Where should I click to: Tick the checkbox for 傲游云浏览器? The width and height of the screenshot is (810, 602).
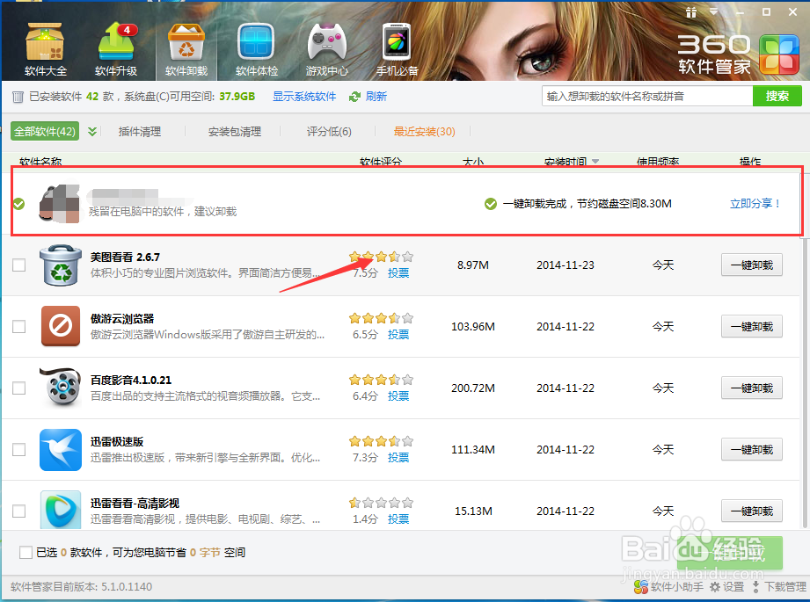[x=19, y=327]
